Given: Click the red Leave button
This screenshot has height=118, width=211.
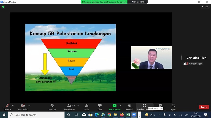Looking at the screenshot, I should [204, 107].
